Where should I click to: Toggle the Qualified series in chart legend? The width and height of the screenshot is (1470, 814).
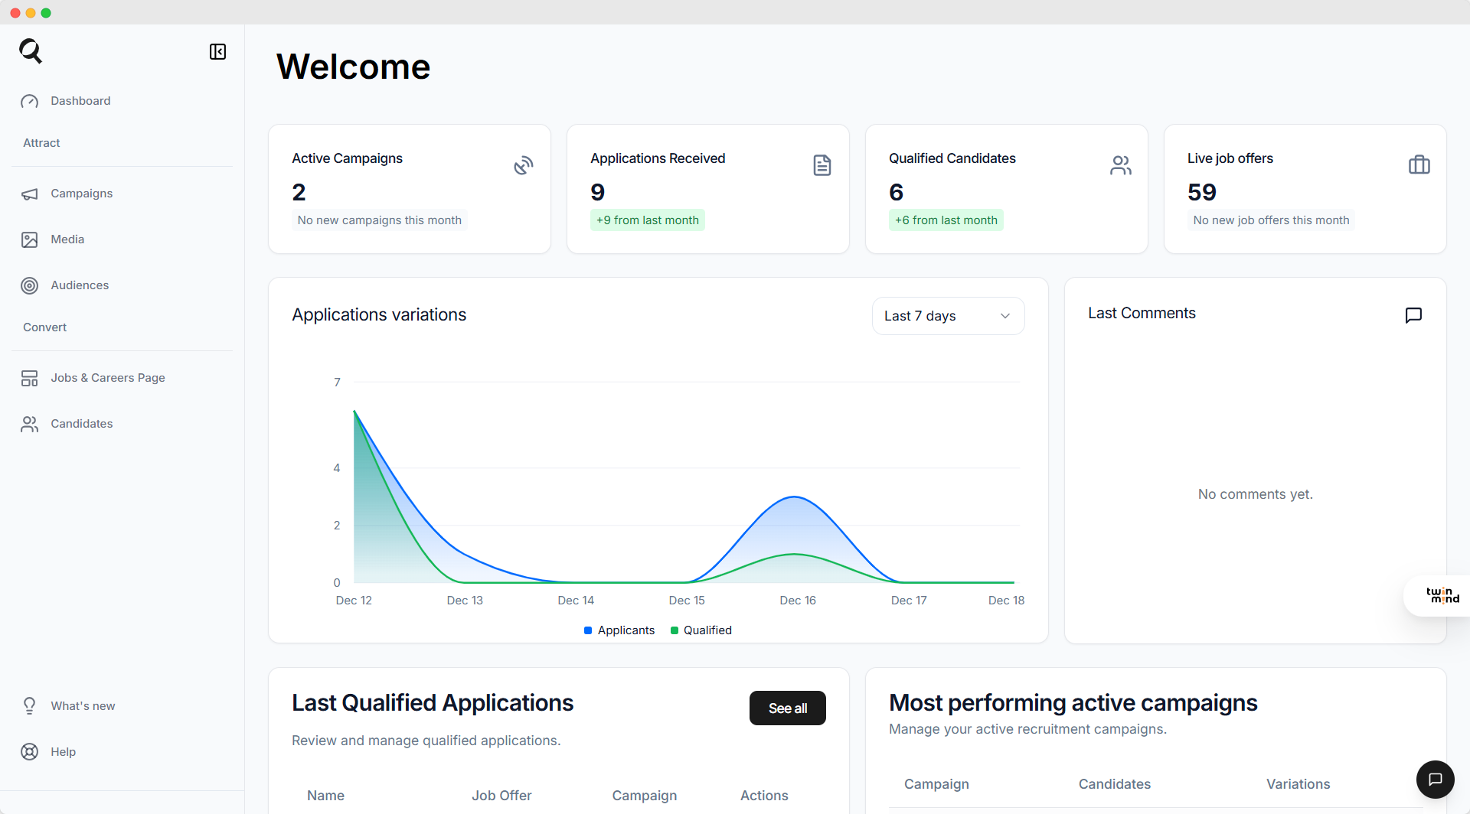coord(701,630)
